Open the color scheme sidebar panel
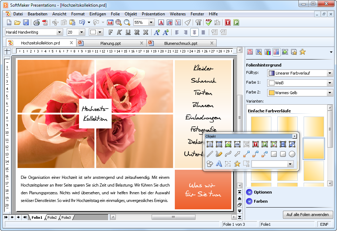The height and width of the screenshot is (231, 337). 267,52
